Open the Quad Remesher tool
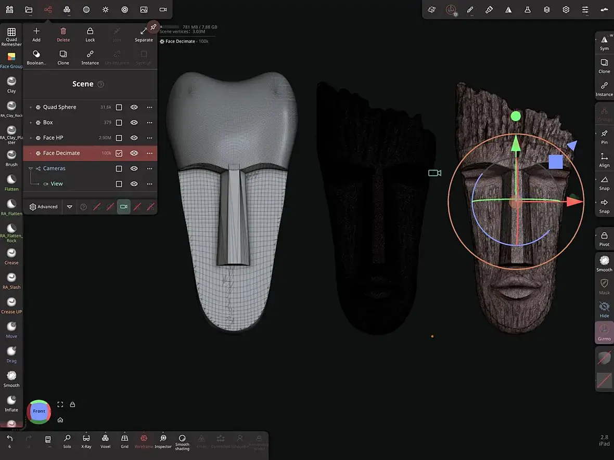Screen dimensions: 614x460 tap(11, 35)
